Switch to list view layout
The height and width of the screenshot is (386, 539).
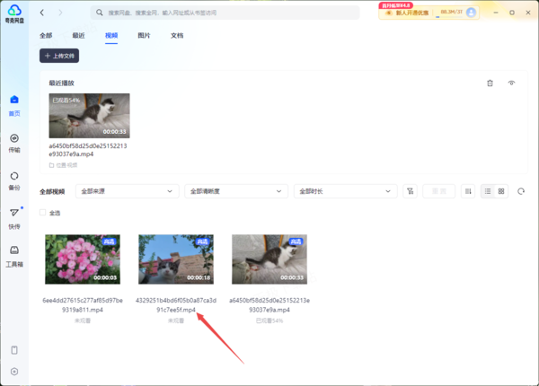click(x=487, y=191)
